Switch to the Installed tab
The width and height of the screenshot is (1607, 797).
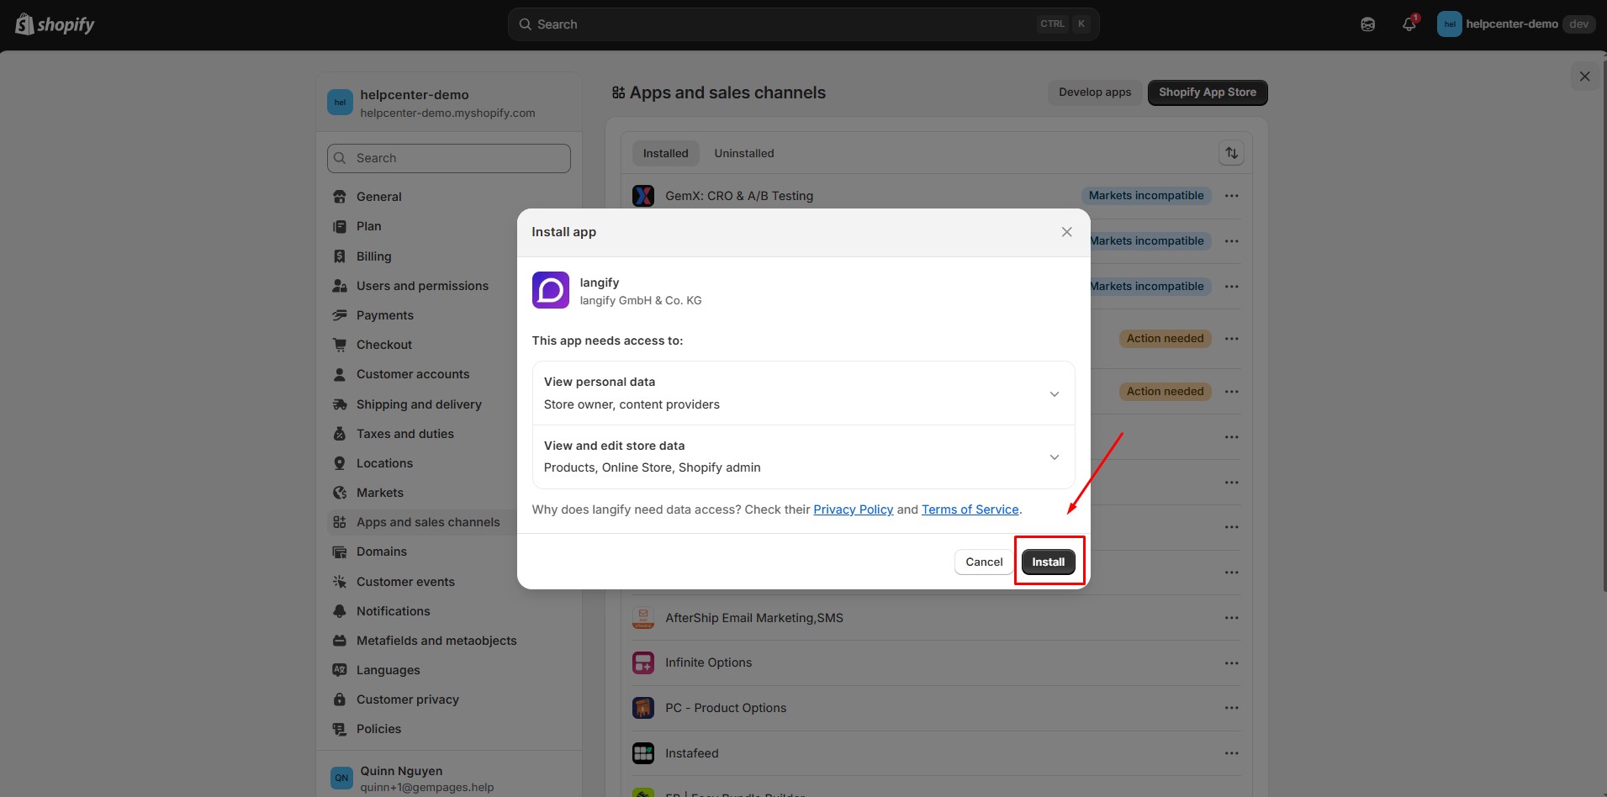click(664, 152)
